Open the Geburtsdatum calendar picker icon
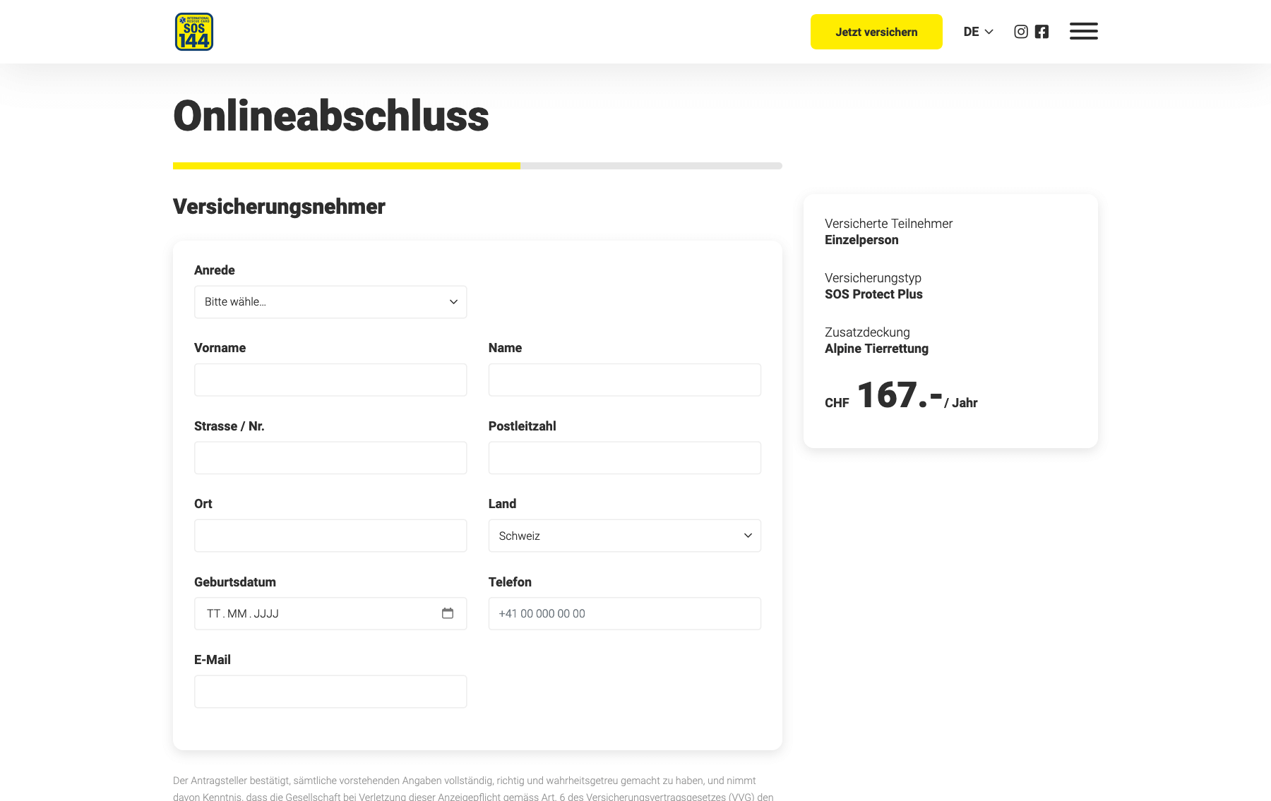The image size is (1271, 801). click(x=448, y=613)
